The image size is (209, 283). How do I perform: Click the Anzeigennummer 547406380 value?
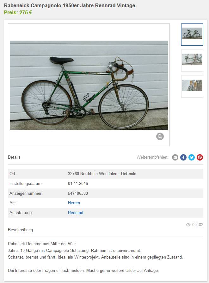click(78, 193)
